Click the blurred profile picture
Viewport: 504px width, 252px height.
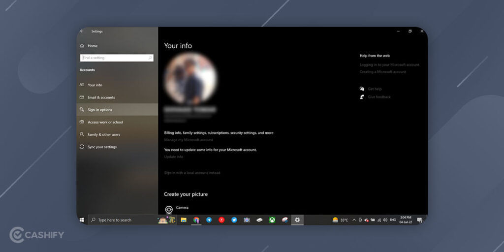point(190,78)
